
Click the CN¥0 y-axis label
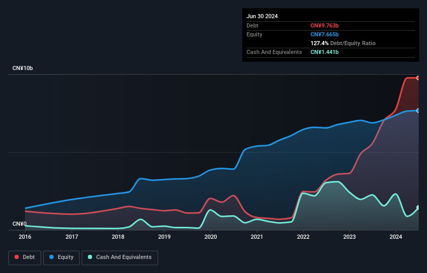coord(19,224)
